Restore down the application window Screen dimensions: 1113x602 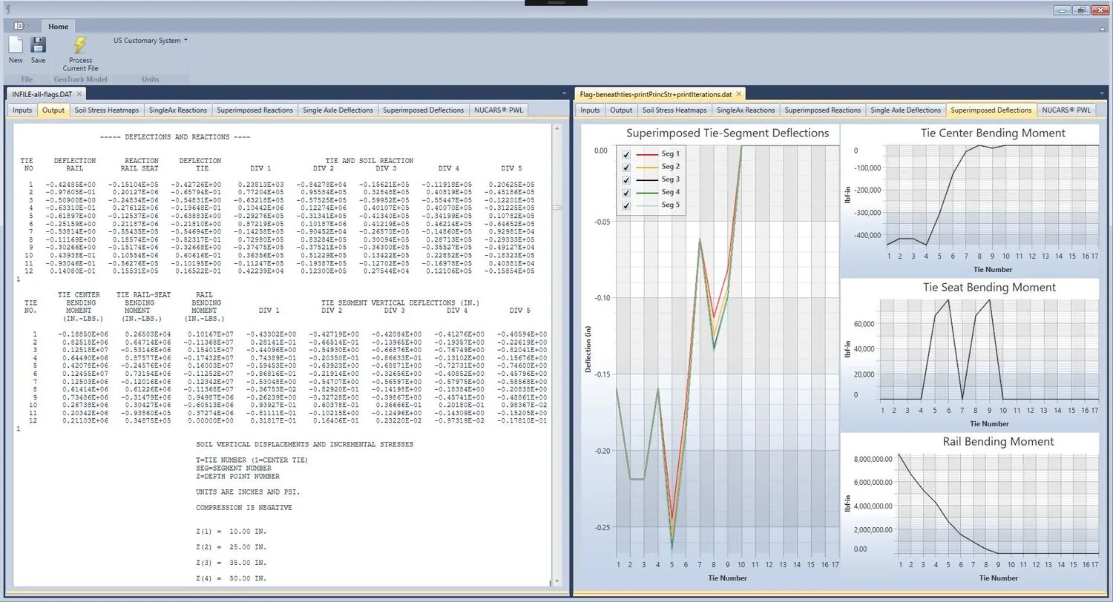tap(1081, 10)
